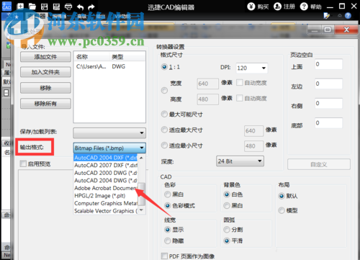Select 分割 arc radio

[227, 230]
